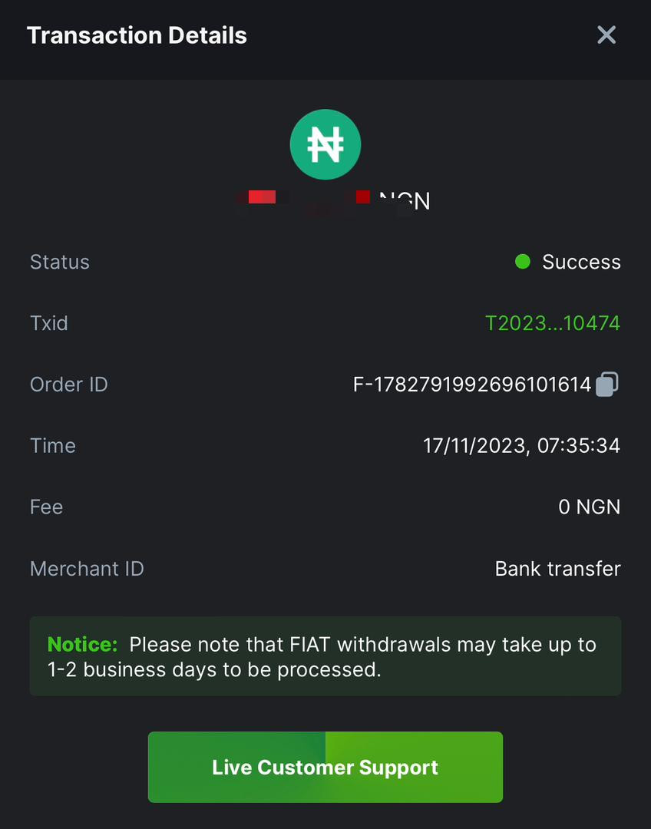Click the FIAT withdrawals notice message
Image resolution: width=651 pixels, height=829 pixels.
click(322, 657)
